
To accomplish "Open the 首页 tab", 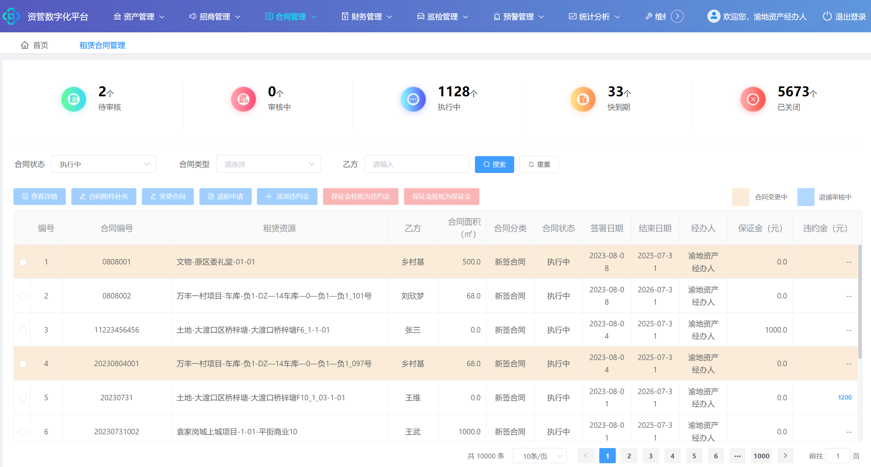I will [35, 45].
